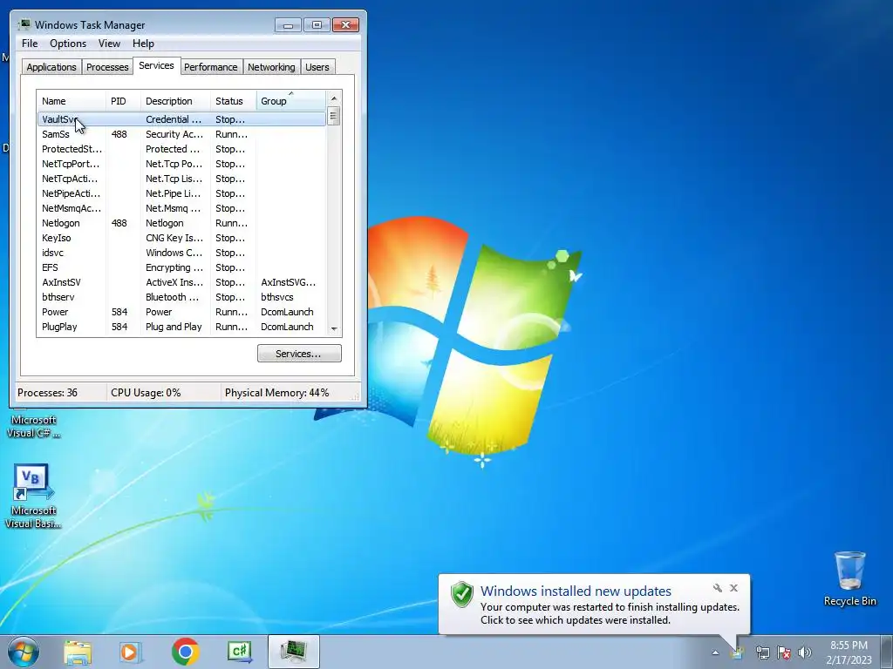Sort by the Name column header
This screenshot has width=893, height=669.
[72, 101]
